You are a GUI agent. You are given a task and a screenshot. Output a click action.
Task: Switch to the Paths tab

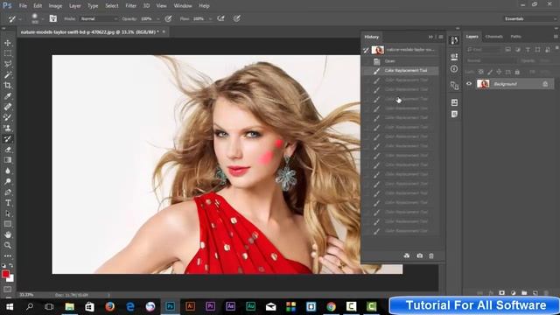coord(515,37)
